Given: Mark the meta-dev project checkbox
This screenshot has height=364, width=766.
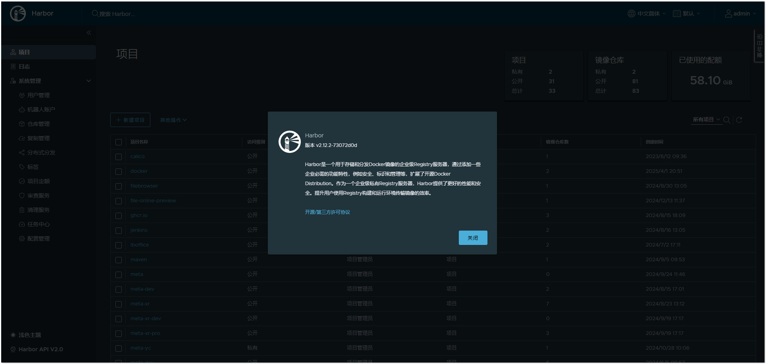Looking at the screenshot, I should pos(119,290).
